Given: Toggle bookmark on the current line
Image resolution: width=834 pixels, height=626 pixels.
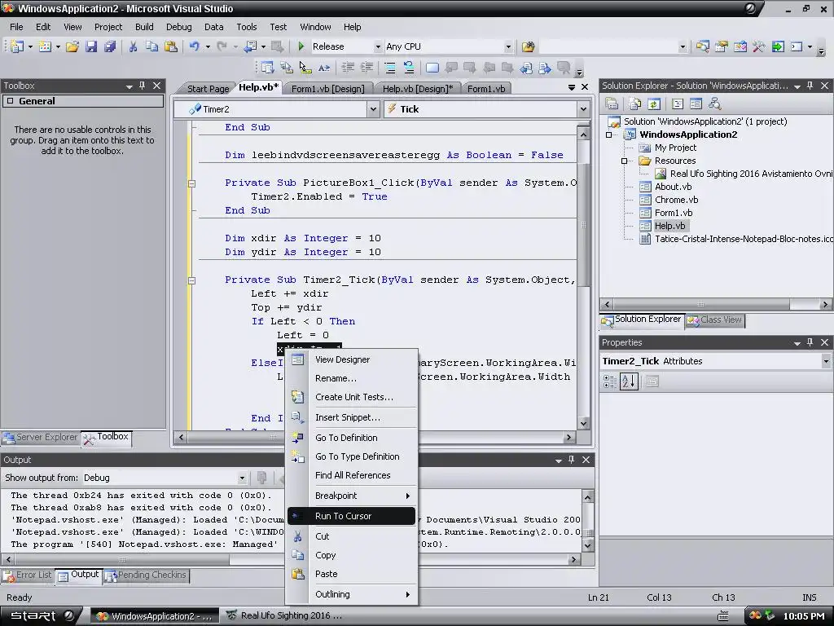Looking at the screenshot, I should click(x=432, y=68).
